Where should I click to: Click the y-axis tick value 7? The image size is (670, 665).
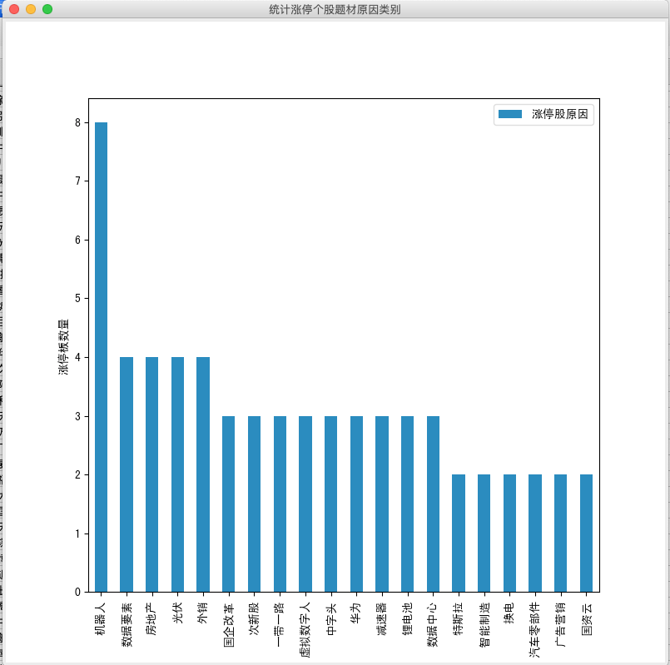coord(77,181)
